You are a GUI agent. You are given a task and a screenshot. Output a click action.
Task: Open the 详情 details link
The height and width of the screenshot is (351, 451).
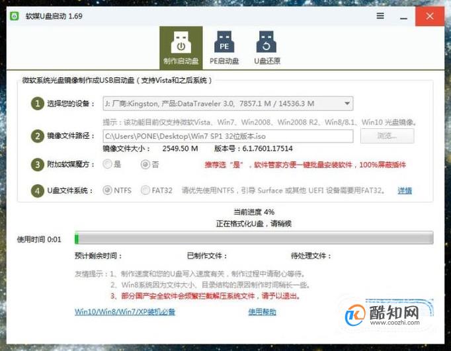click(405, 190)
